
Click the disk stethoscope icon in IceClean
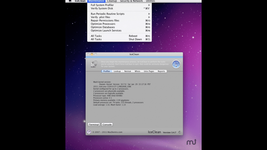click(94, 64)
